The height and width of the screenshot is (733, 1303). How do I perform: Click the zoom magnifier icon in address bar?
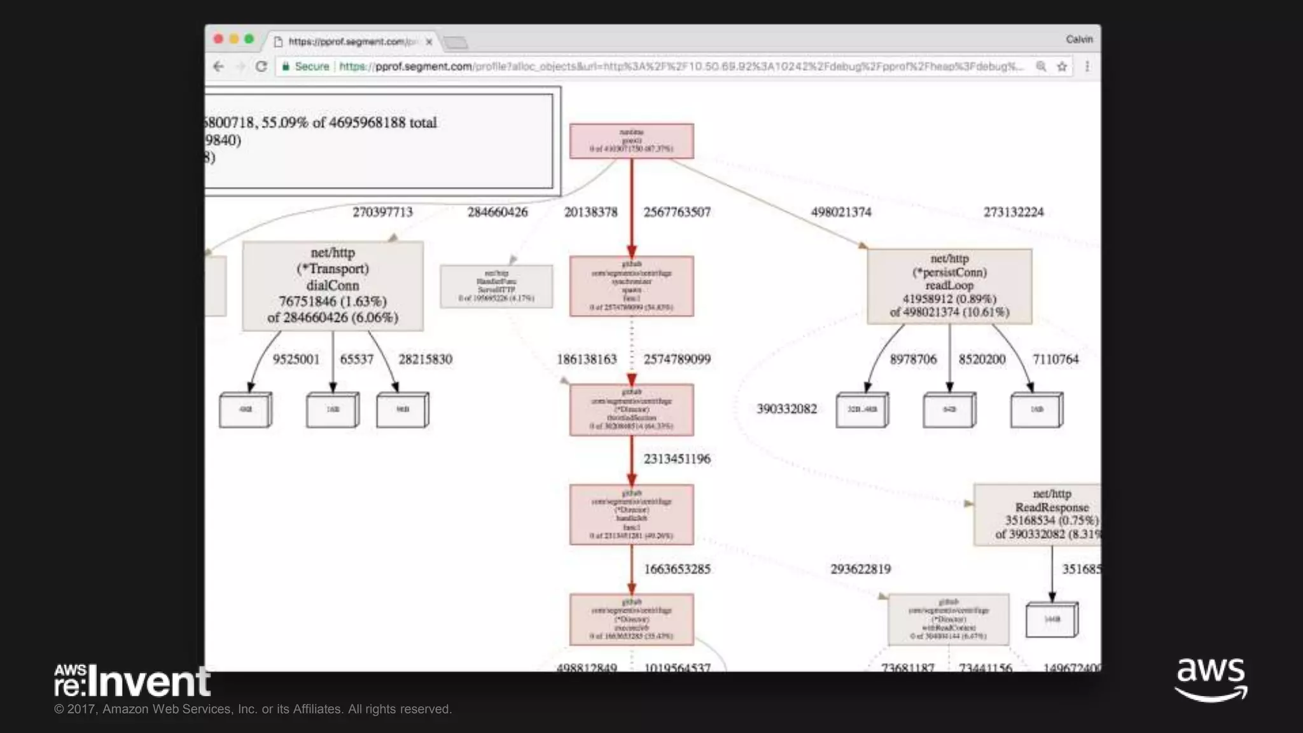point(1041,67)
